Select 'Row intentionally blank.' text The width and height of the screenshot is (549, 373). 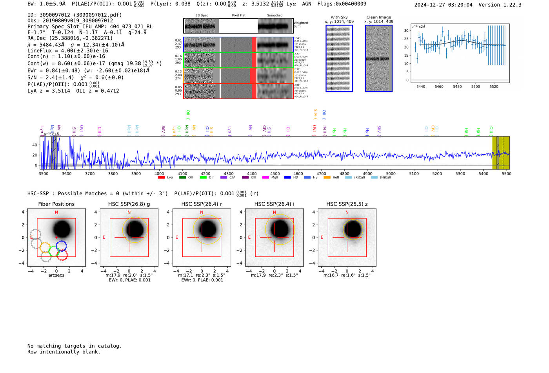[64, 352]
